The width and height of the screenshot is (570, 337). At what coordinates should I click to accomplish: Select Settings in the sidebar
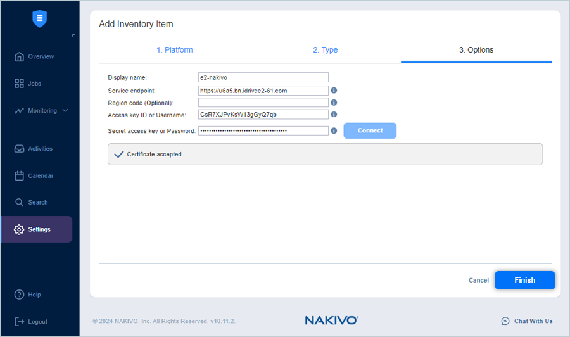click(36, 229)
